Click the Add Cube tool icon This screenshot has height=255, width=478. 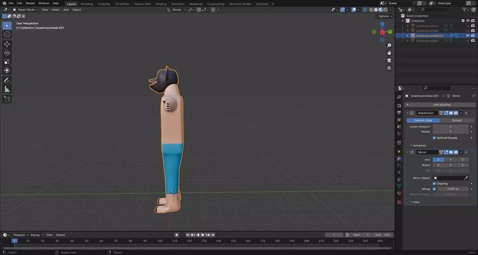pyautogui.click(x=7, y=99)
